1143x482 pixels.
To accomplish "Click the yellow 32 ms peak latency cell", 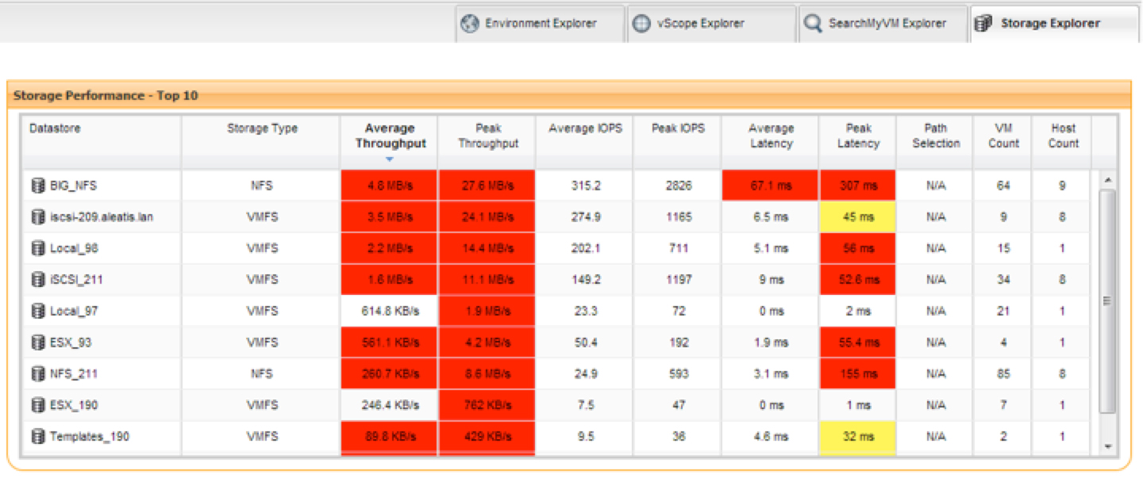I will 858,437.
